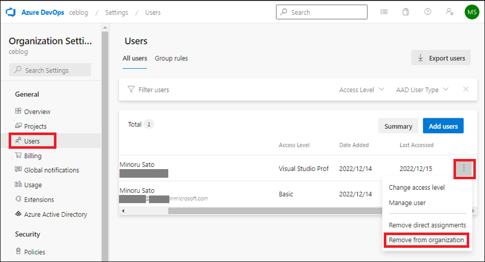Choose Change access level from context menu
Screen dimensions: 485x262
(x=417, y=187)
